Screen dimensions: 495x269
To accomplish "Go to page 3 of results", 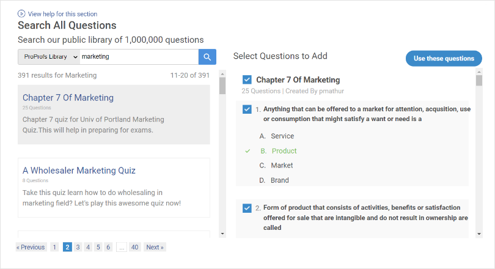I will pyautogui.click(x=78, y=247).
